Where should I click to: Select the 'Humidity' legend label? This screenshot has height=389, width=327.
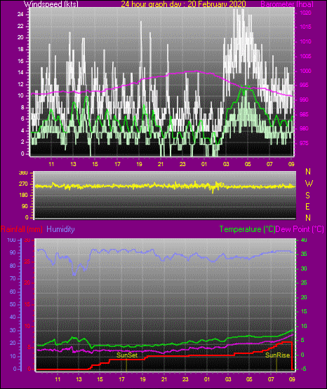60,229
